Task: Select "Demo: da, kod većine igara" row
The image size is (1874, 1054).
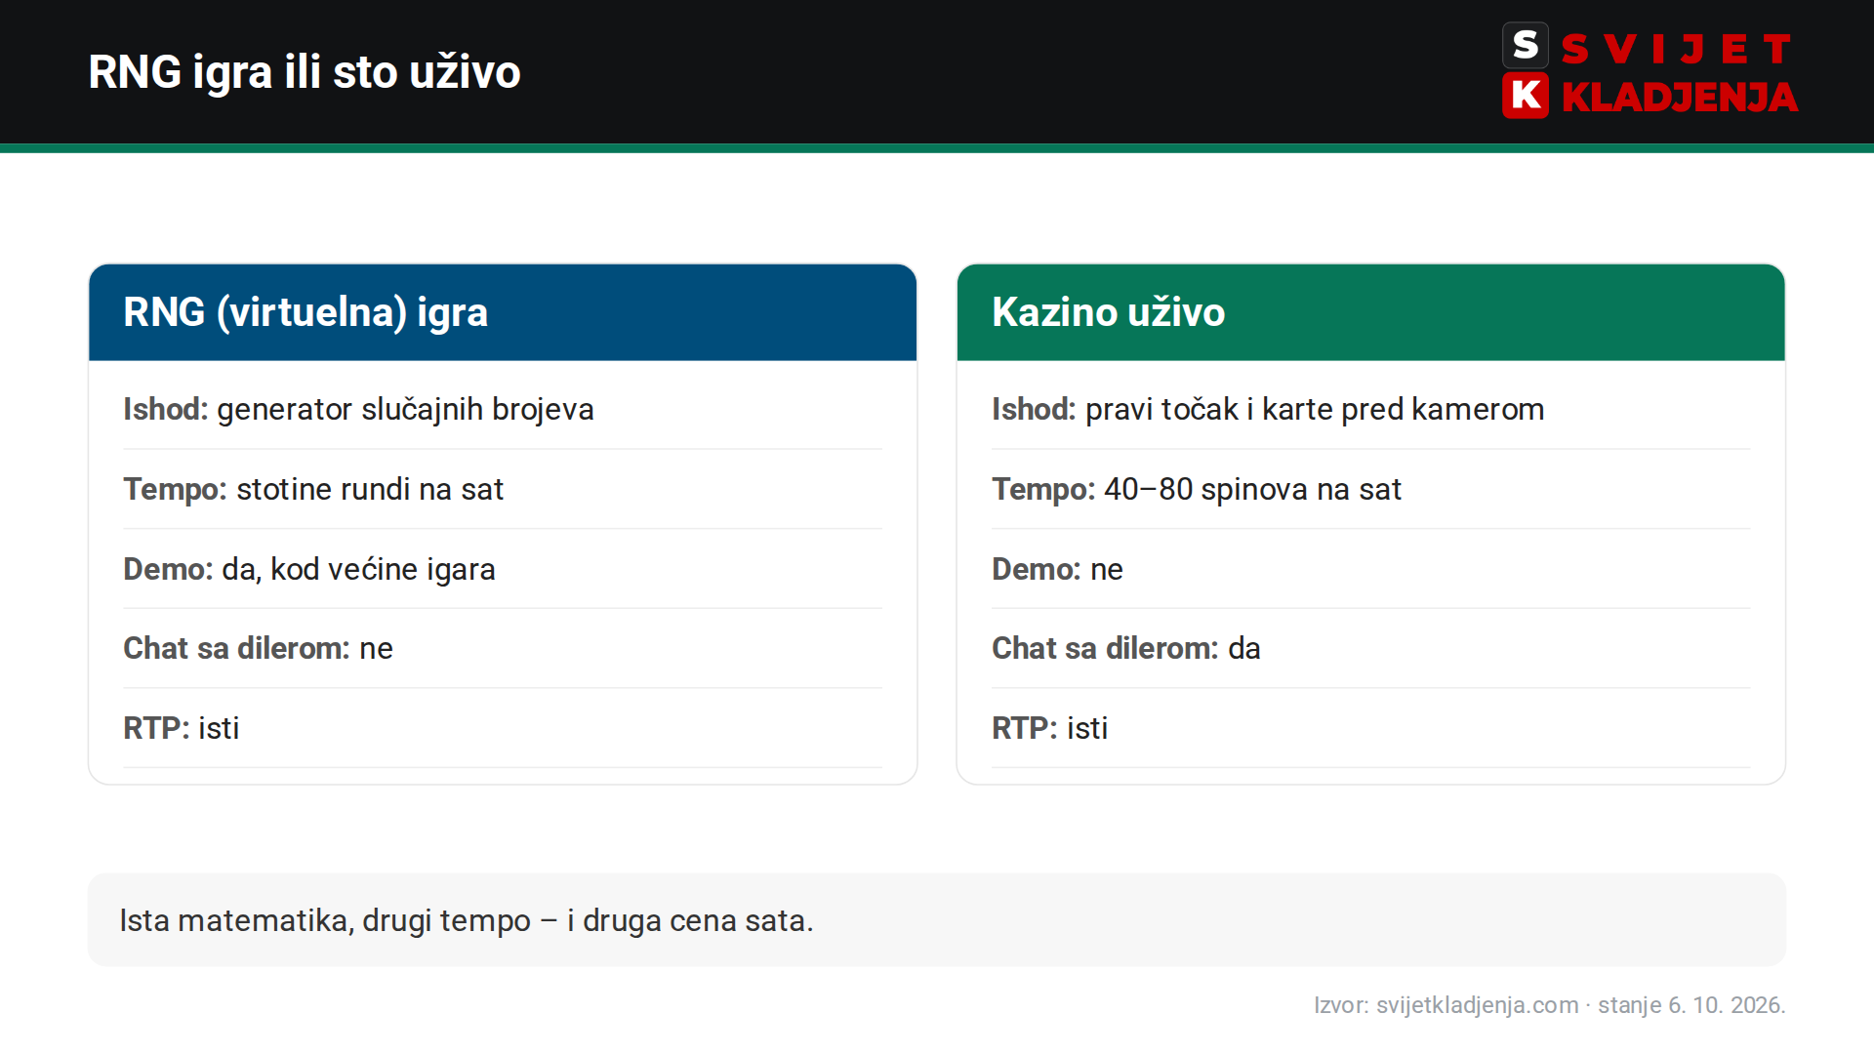Action: (x=503, y=569)
